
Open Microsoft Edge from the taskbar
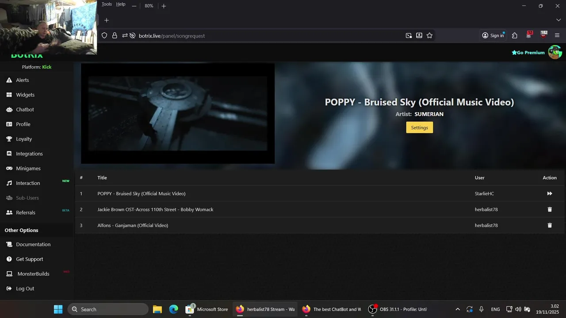point(174,309)
